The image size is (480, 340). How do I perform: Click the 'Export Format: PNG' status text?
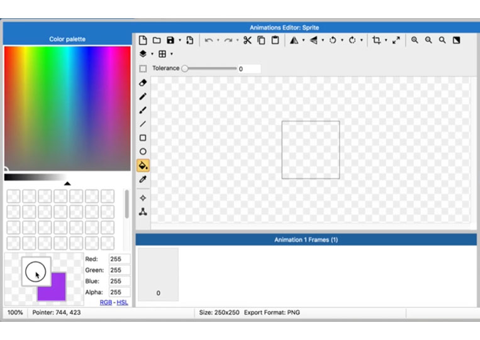[272, 312]
